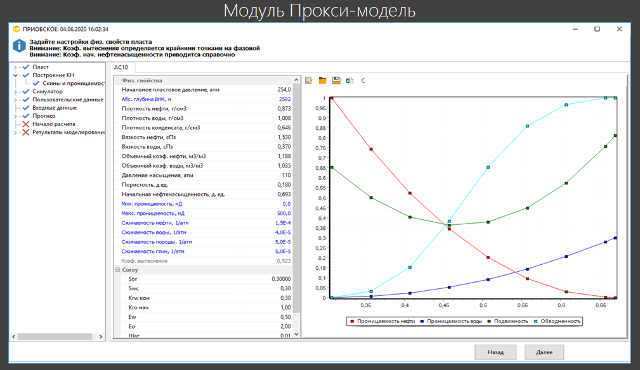Viewport: 640px width, 370px height.
Task: Click the checkmark next to Симулятор
Action: click(26, 91)
